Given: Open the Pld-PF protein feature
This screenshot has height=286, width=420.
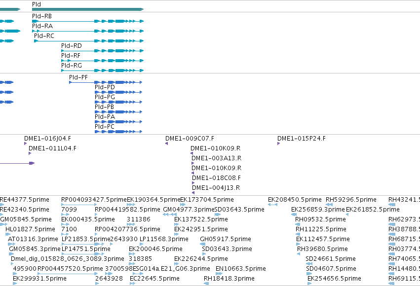Looking at the screenshot, I should (106, 82).
